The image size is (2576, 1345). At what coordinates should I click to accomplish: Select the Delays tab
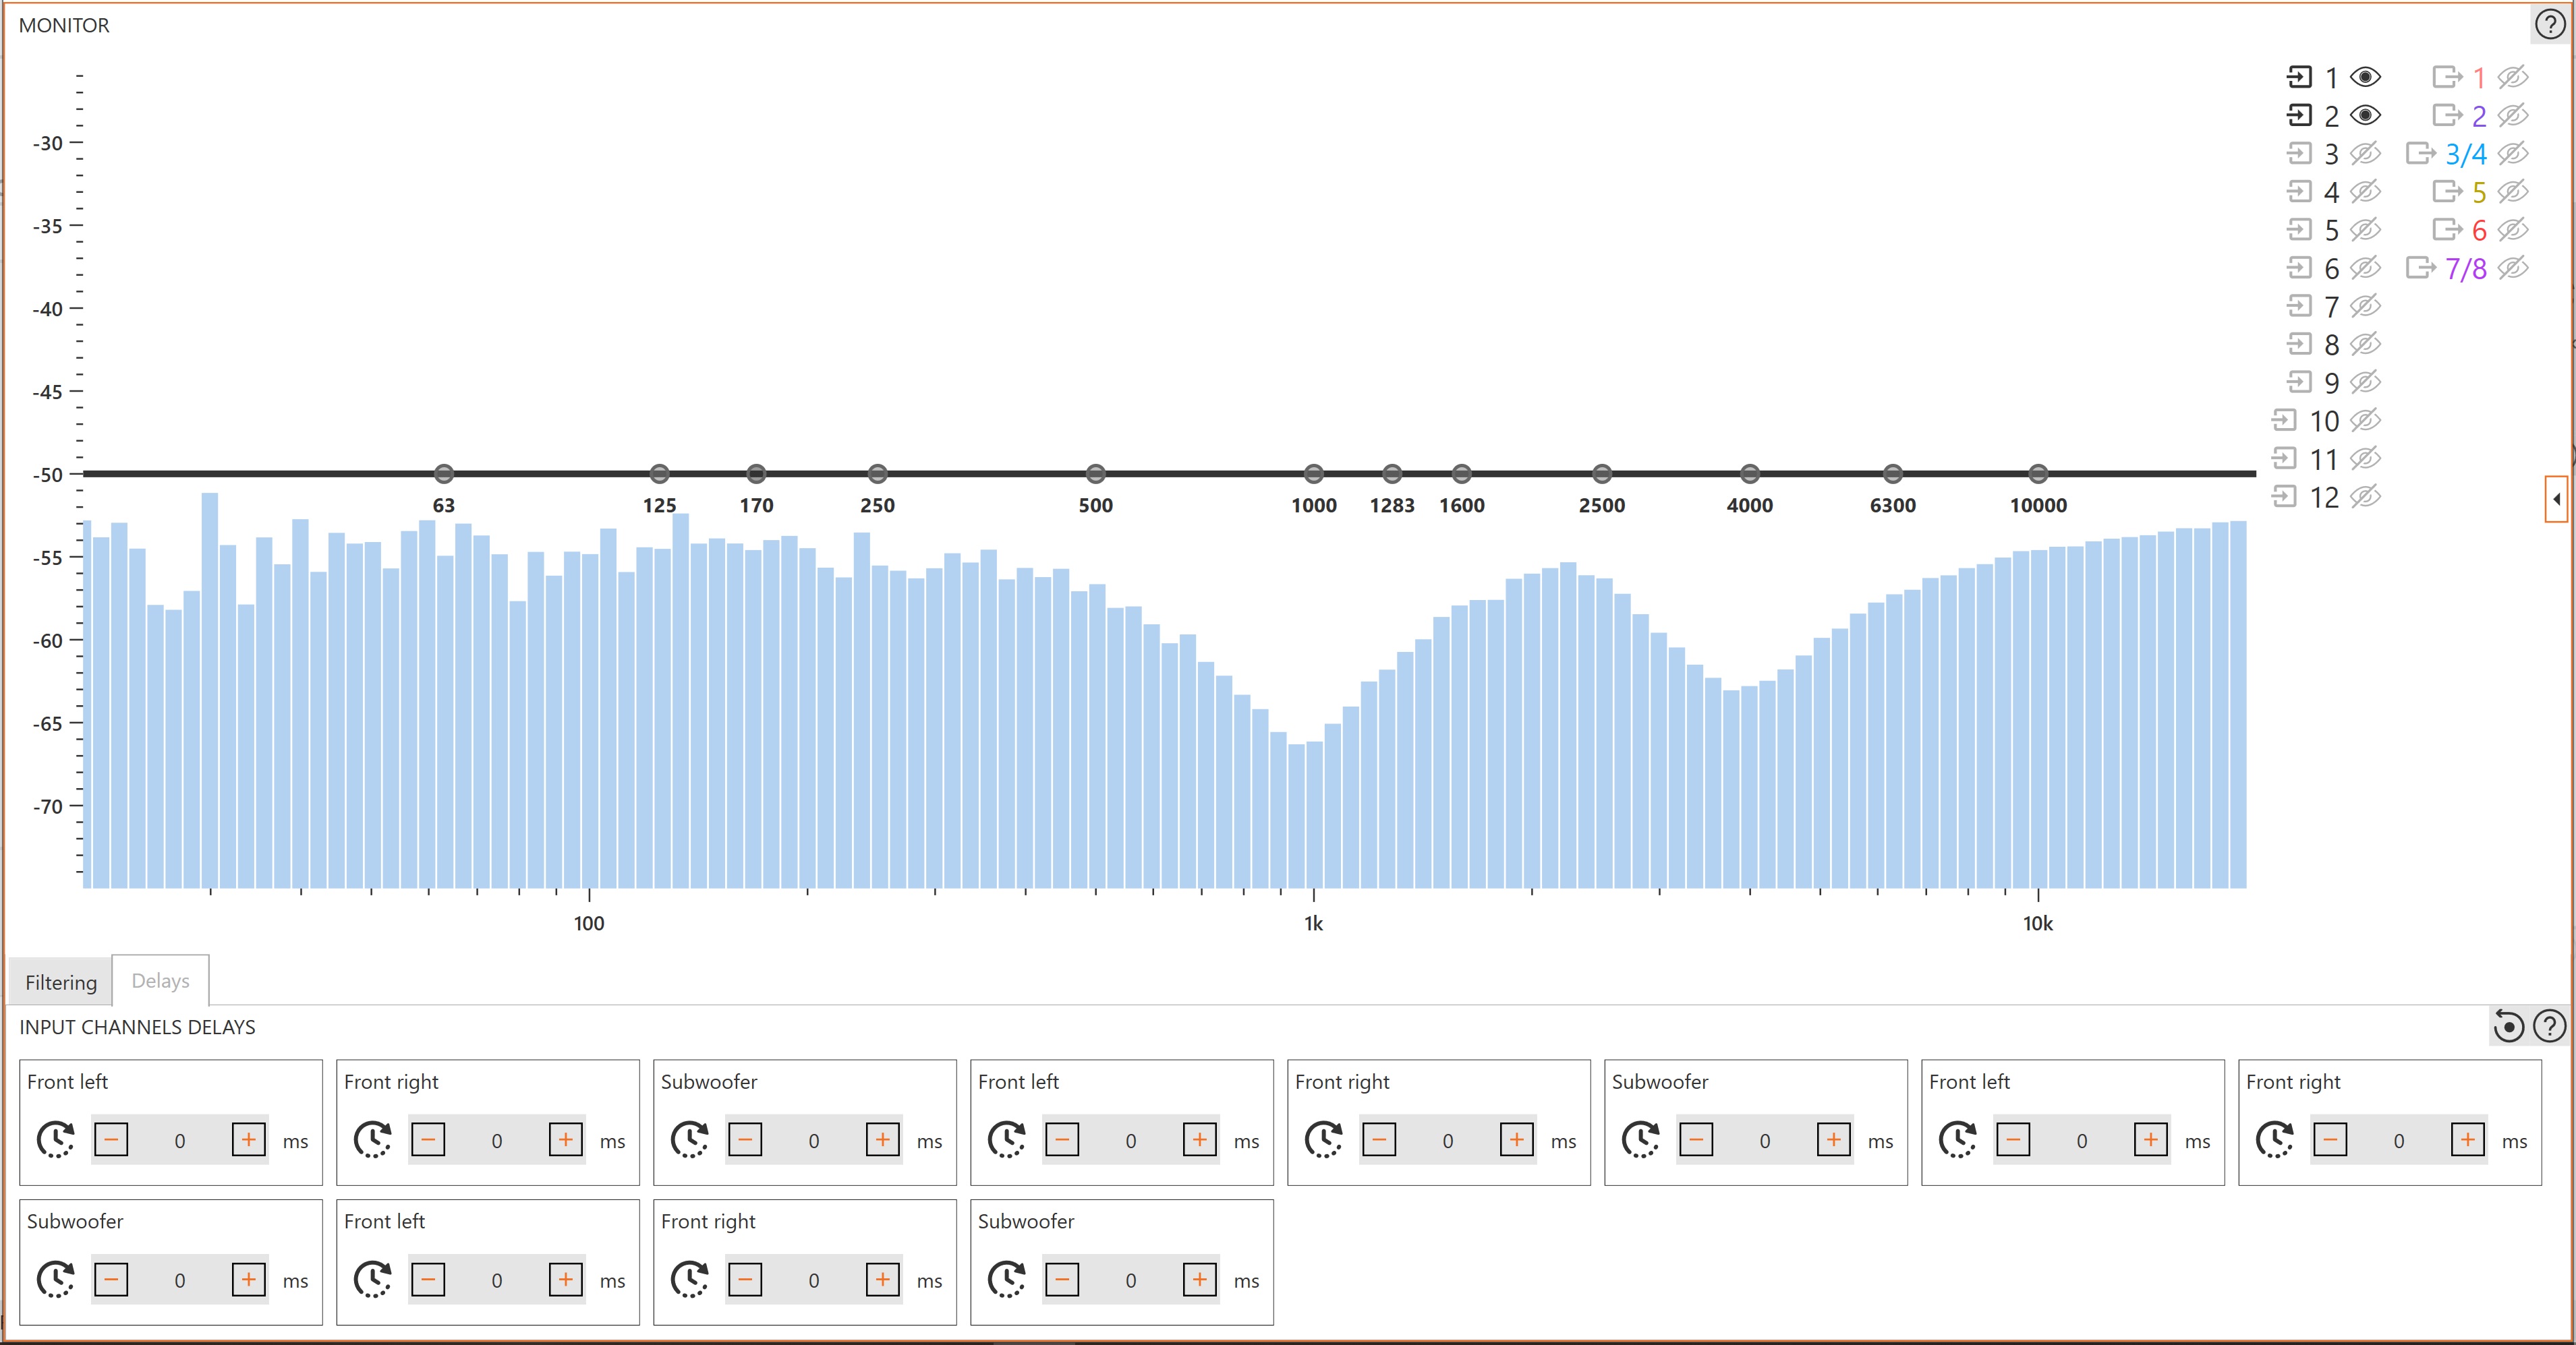coord(160,980)
